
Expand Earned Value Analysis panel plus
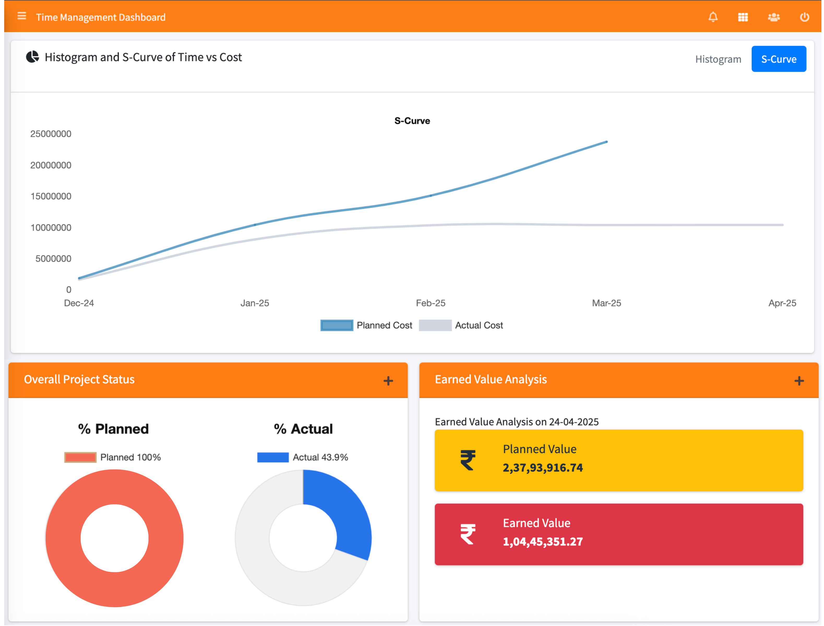point(799,381)
